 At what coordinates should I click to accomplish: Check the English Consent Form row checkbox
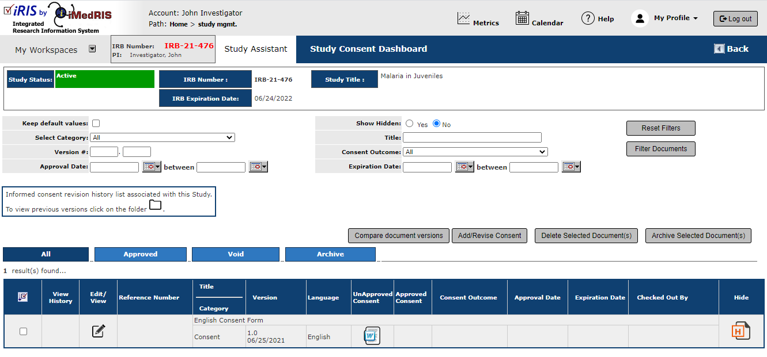click(x=23, y=331)
